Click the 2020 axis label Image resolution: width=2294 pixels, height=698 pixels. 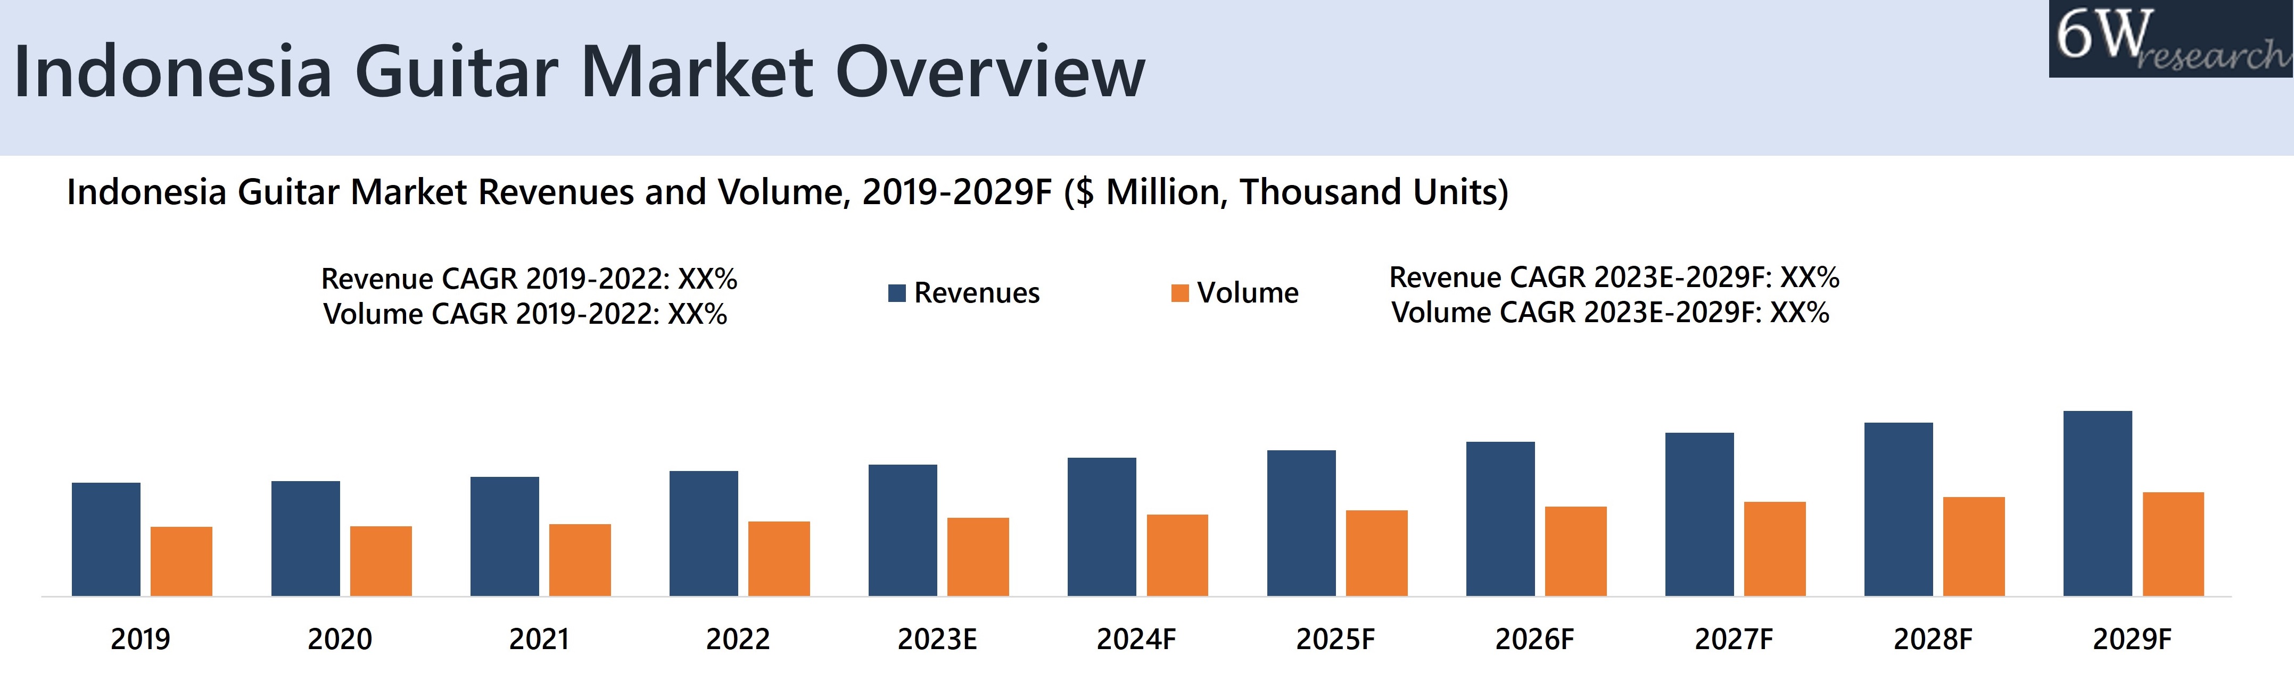[340, 640]
